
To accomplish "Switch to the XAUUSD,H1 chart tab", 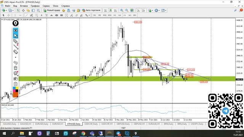I will click(x=26, y=124).
